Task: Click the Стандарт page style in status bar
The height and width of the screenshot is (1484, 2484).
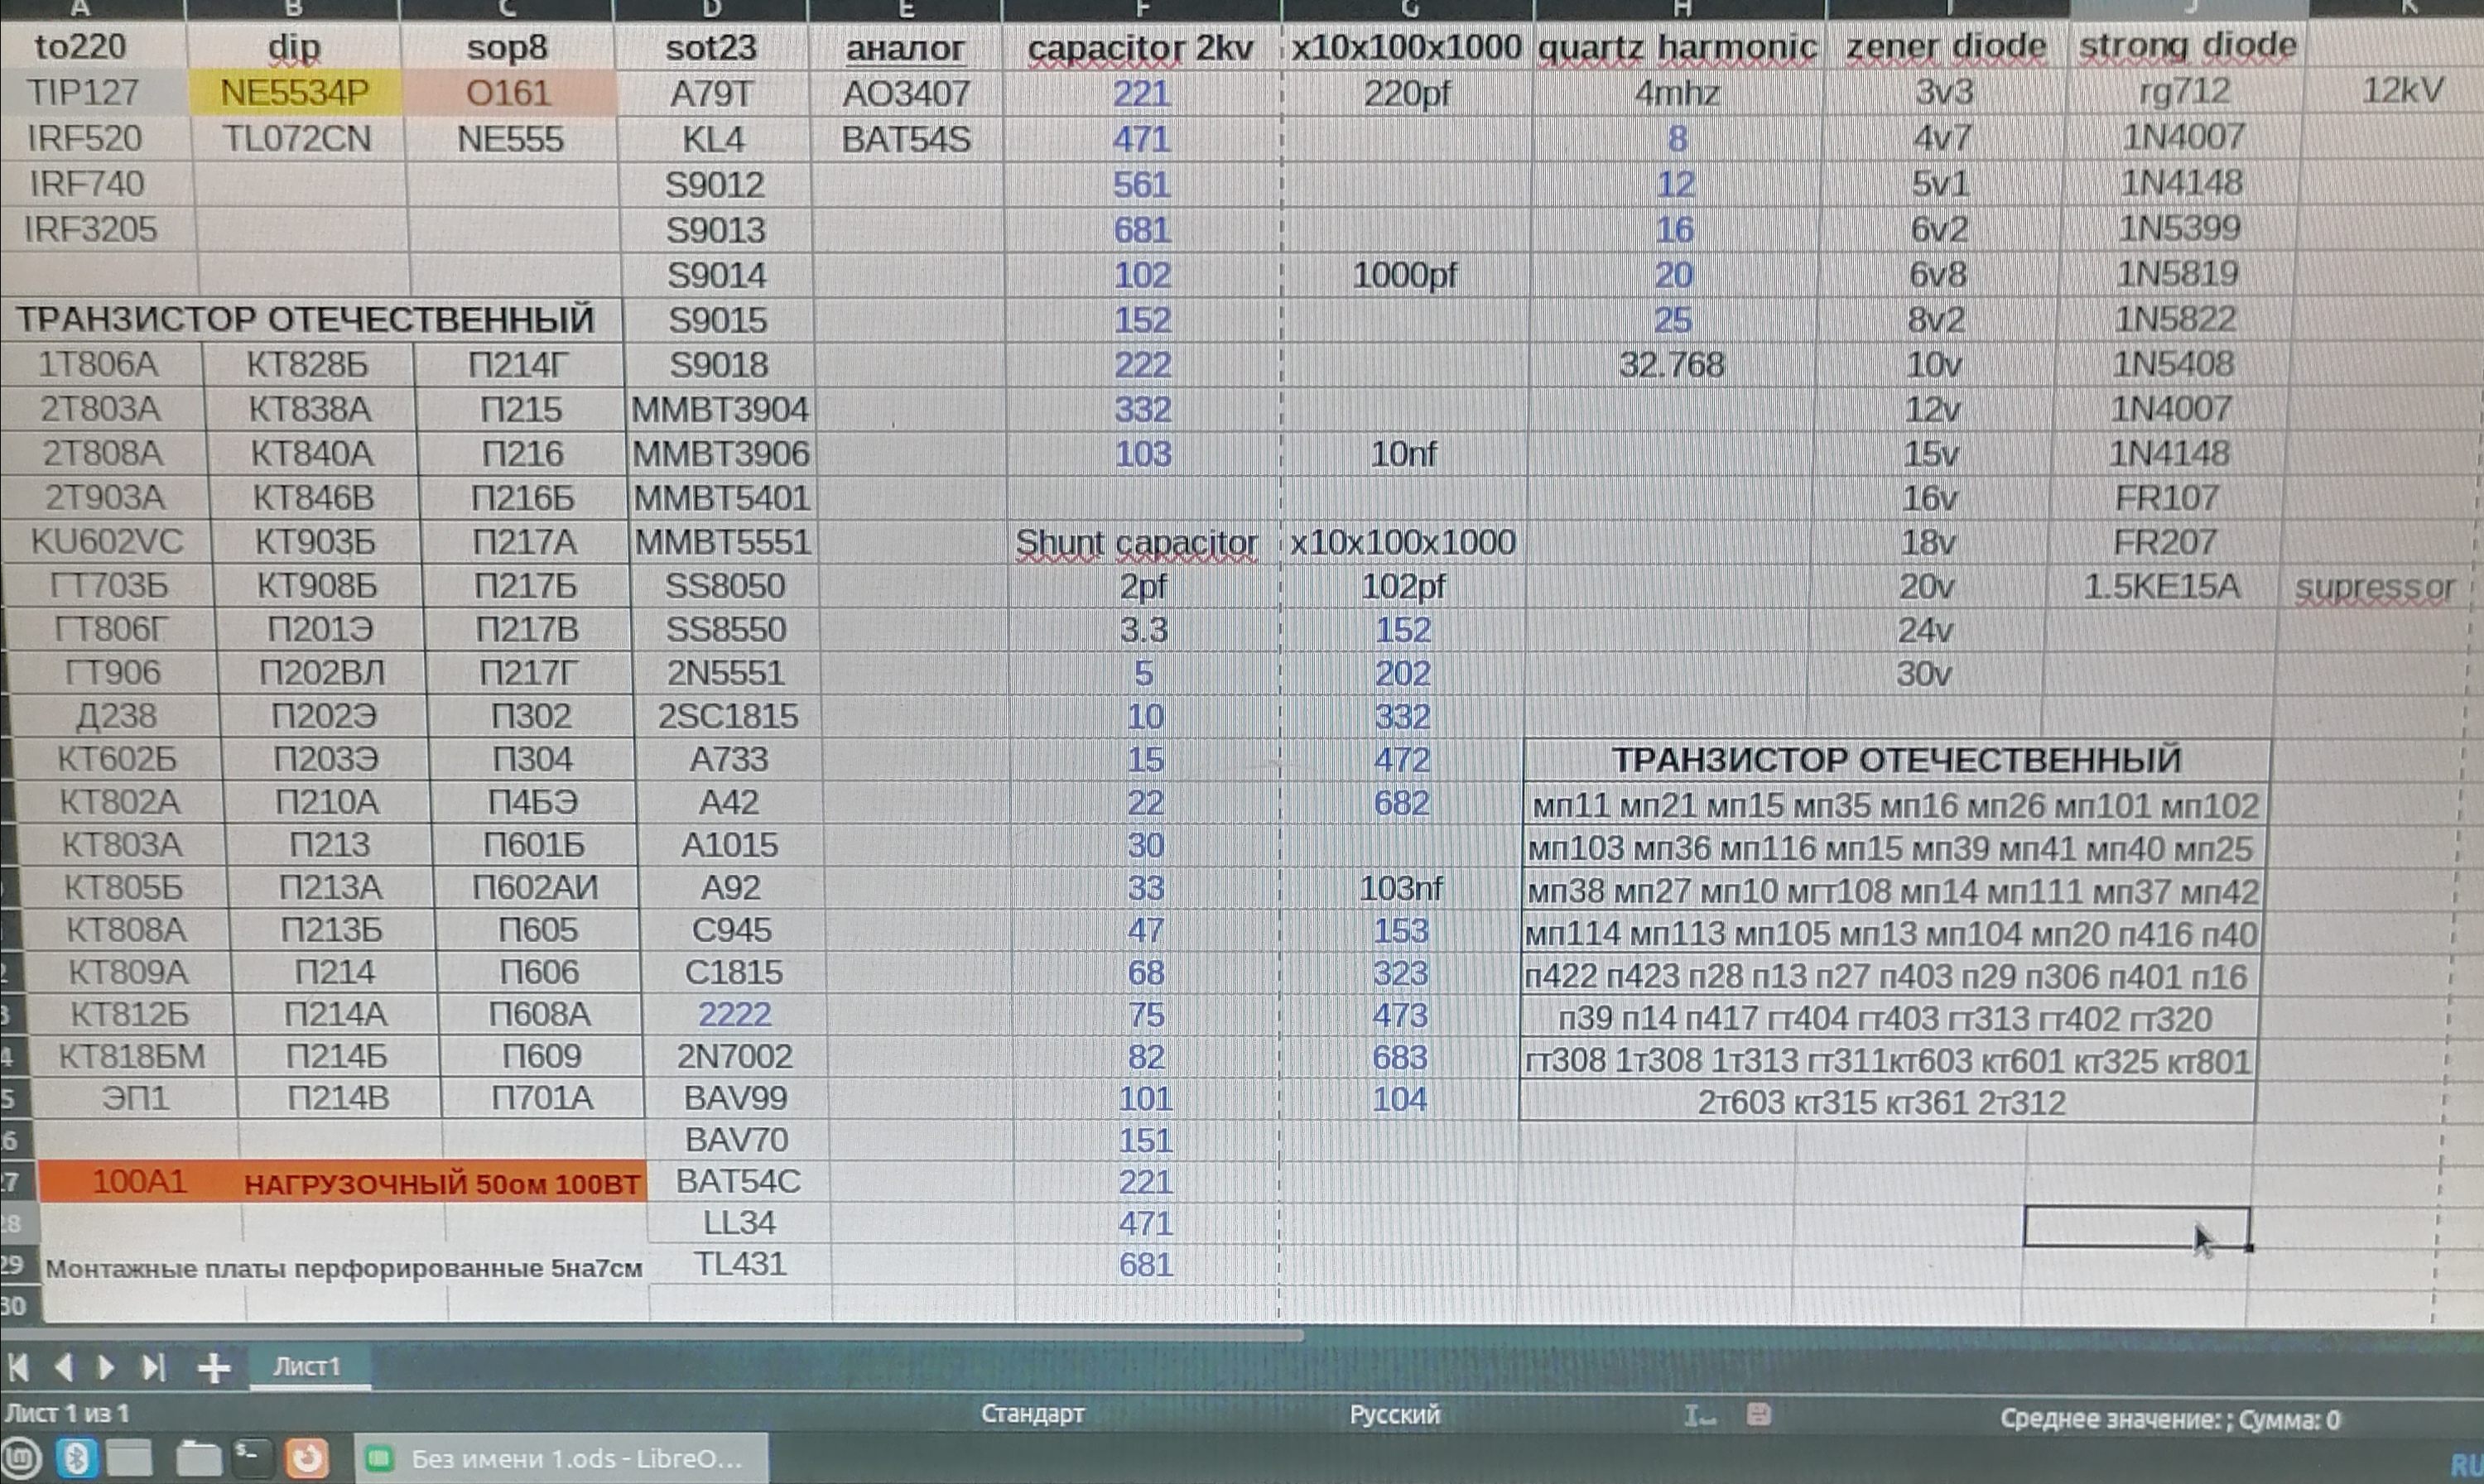Action: point(1033,1414)
